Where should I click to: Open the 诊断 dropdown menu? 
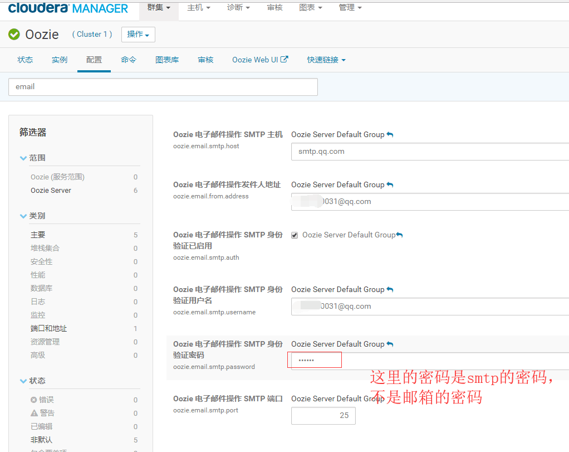click(x=238, y=8)
